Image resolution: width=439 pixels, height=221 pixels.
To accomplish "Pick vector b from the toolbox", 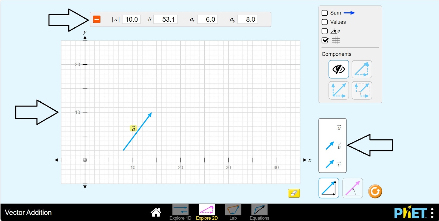I will coord(330,146).
